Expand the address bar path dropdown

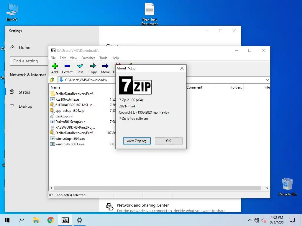tap(267, 80)
